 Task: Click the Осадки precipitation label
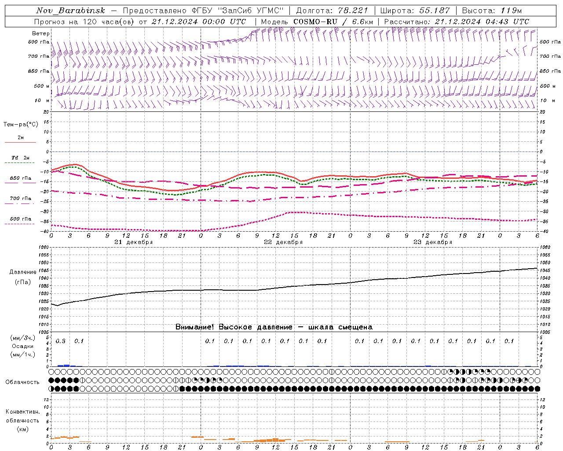pyautogui.click(x=23, y=346)
